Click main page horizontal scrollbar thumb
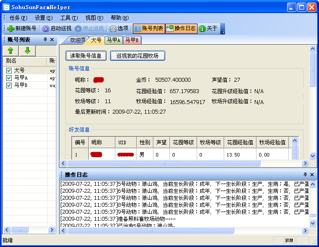The image size is (319, 247). (x=164, y=163)
